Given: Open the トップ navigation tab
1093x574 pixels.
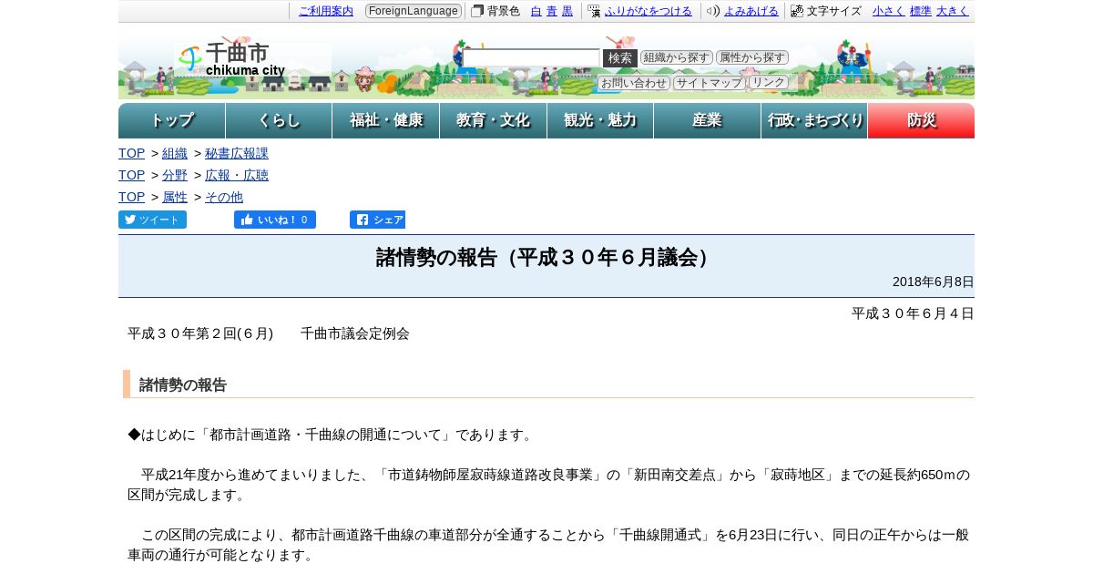Looking at the screenshot, I should point(172,120).
